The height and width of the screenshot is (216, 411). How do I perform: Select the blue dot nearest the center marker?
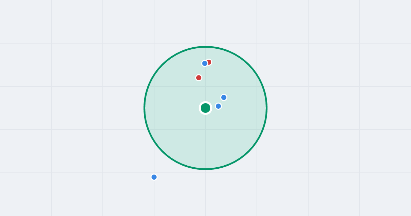[x=218, y=106]
